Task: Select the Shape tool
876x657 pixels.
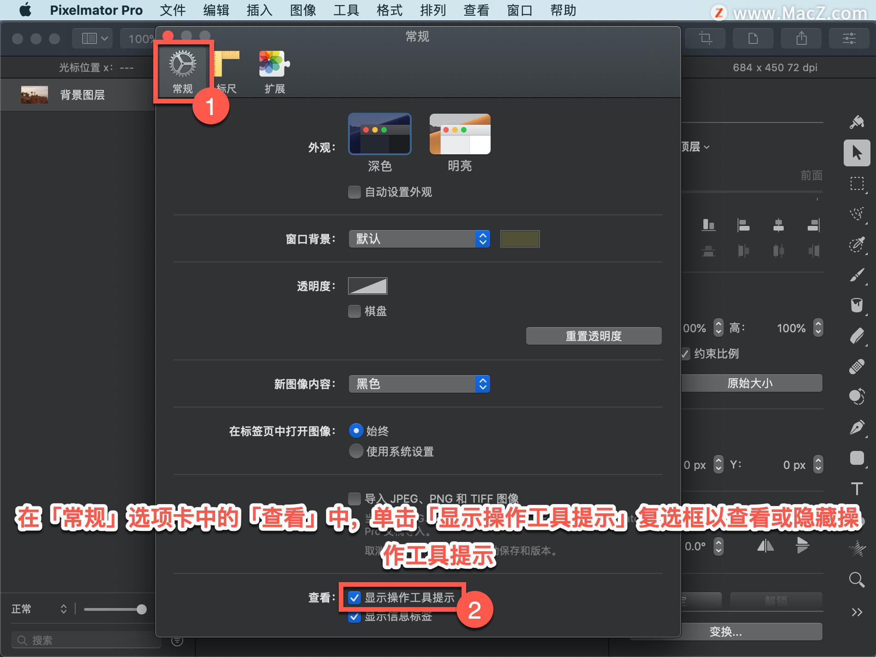Action: click(x=857, y=458)
